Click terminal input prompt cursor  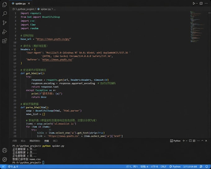43,162
